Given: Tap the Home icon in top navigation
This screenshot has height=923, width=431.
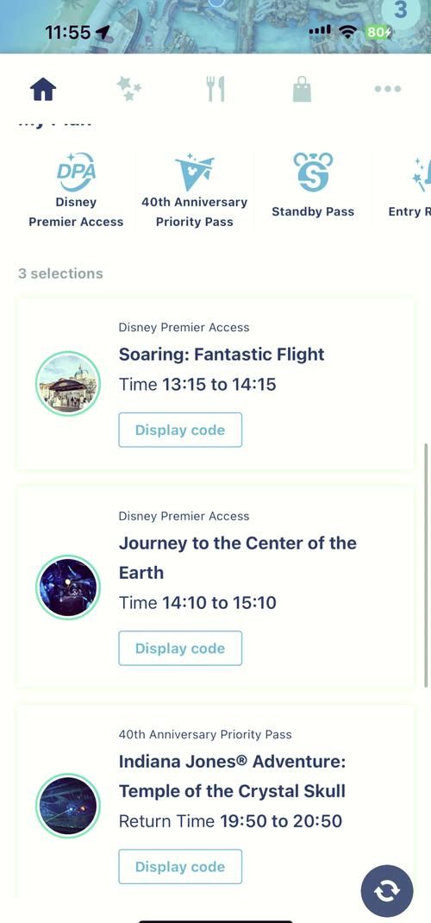Looking at the screenshot, I should [43, 90].
